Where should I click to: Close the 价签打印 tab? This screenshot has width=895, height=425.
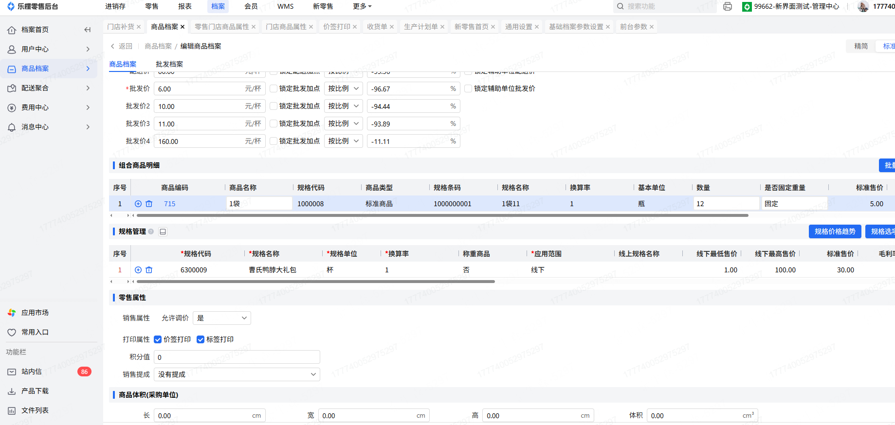(355, 27)
